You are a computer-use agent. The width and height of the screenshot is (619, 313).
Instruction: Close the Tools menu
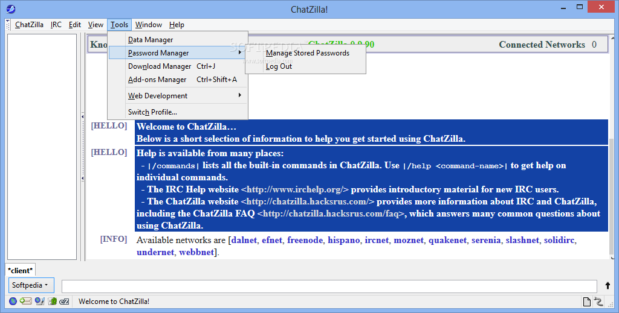pos(119,25)
